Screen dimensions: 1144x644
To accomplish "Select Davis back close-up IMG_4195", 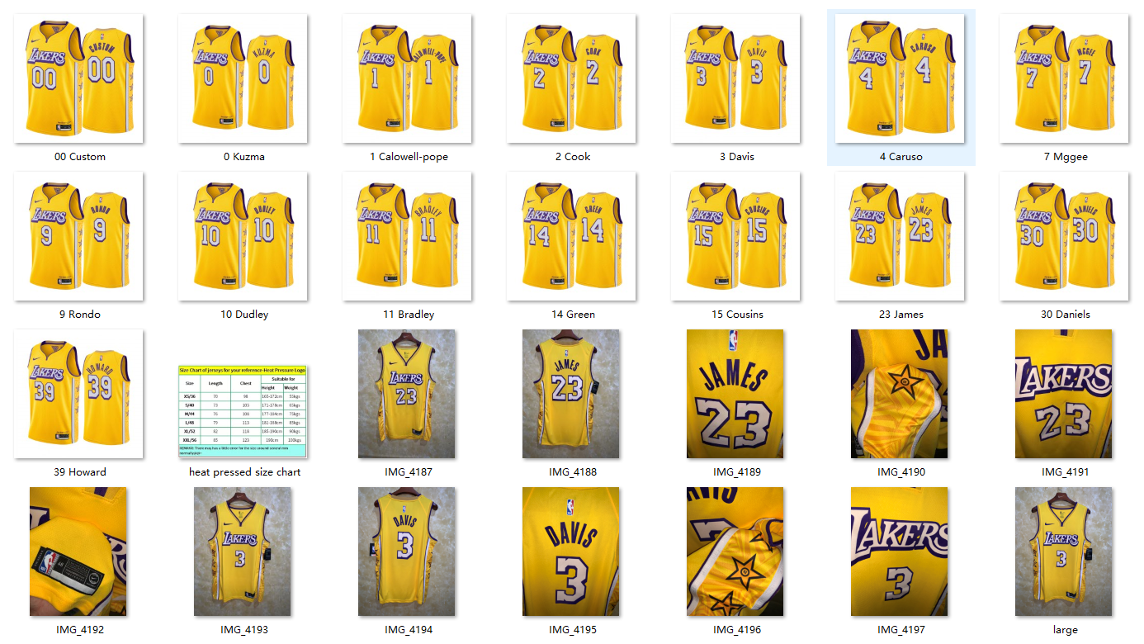I will pos(571,552).
